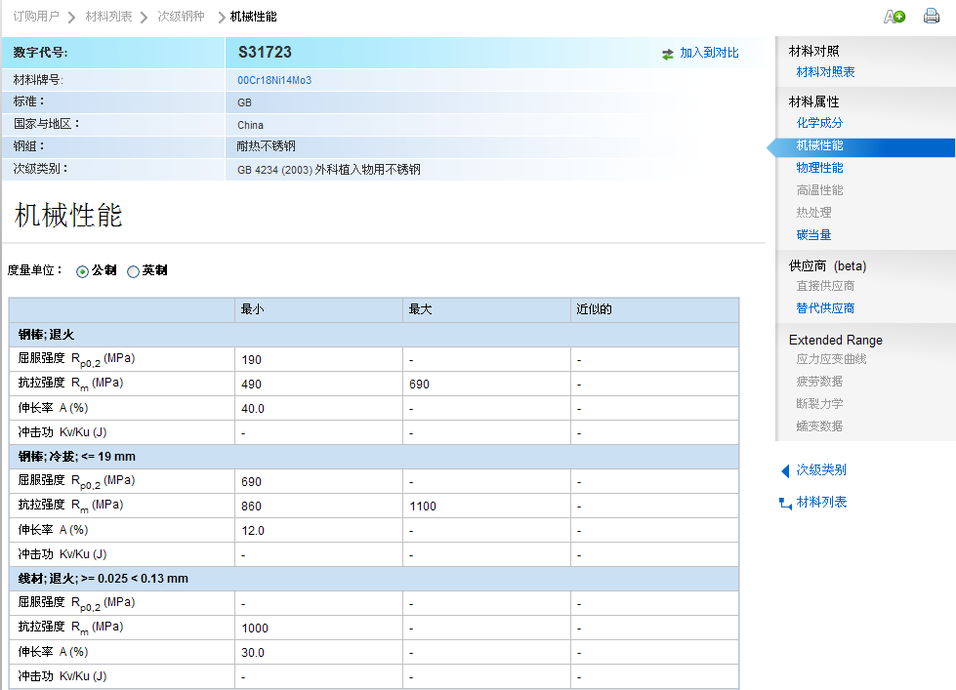Click the GB 4234 (2003) standard link
Image resolution: width=956 pixels, height=690 pixels.
click(x=273, y=170)
